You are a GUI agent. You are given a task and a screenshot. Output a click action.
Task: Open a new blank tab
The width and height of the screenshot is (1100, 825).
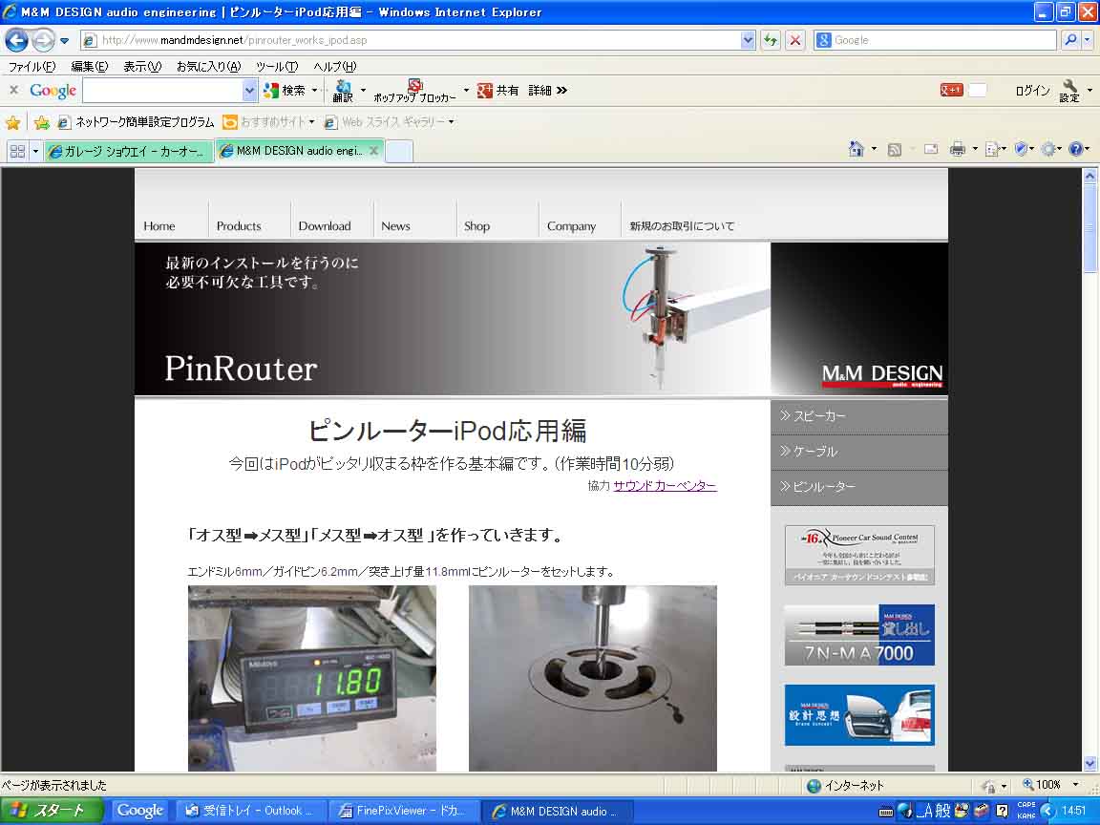pyautogui.click(x=398, y=151)
